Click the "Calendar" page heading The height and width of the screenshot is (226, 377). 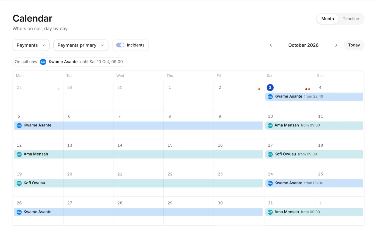pos(32,18)
